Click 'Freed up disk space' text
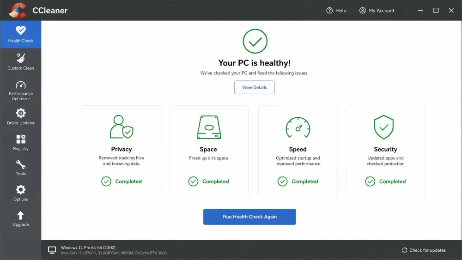The height and width of the screenshot is (260, 462). coord(209,158)
